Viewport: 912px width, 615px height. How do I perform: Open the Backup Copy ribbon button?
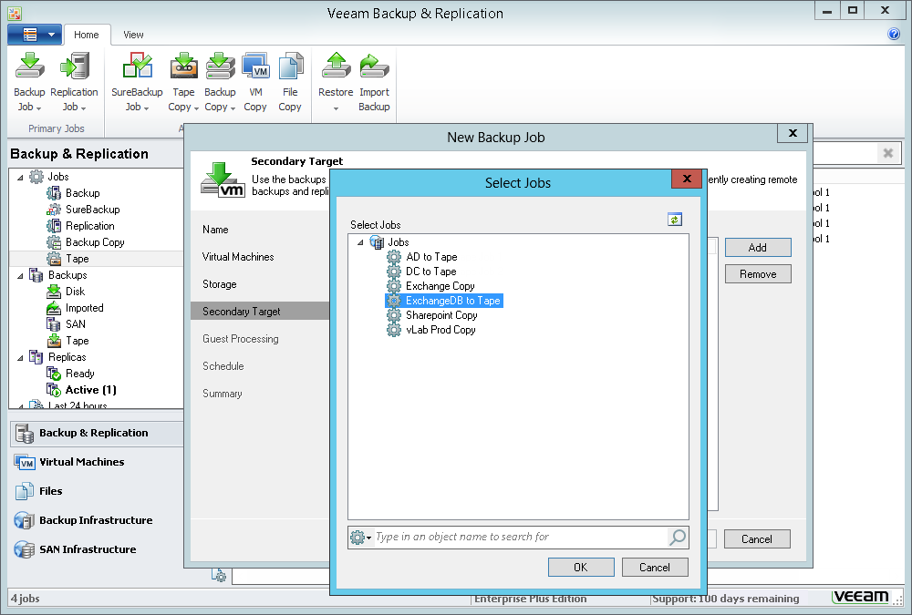(220, 81)
